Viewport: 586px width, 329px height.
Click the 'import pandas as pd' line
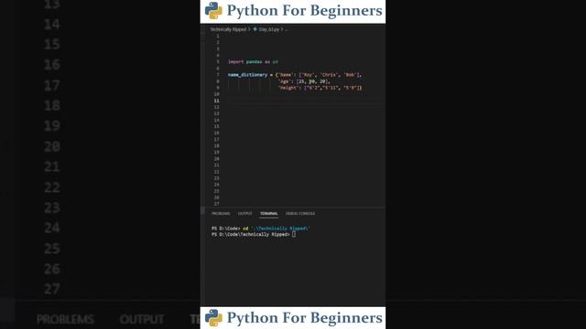point(253,62)
